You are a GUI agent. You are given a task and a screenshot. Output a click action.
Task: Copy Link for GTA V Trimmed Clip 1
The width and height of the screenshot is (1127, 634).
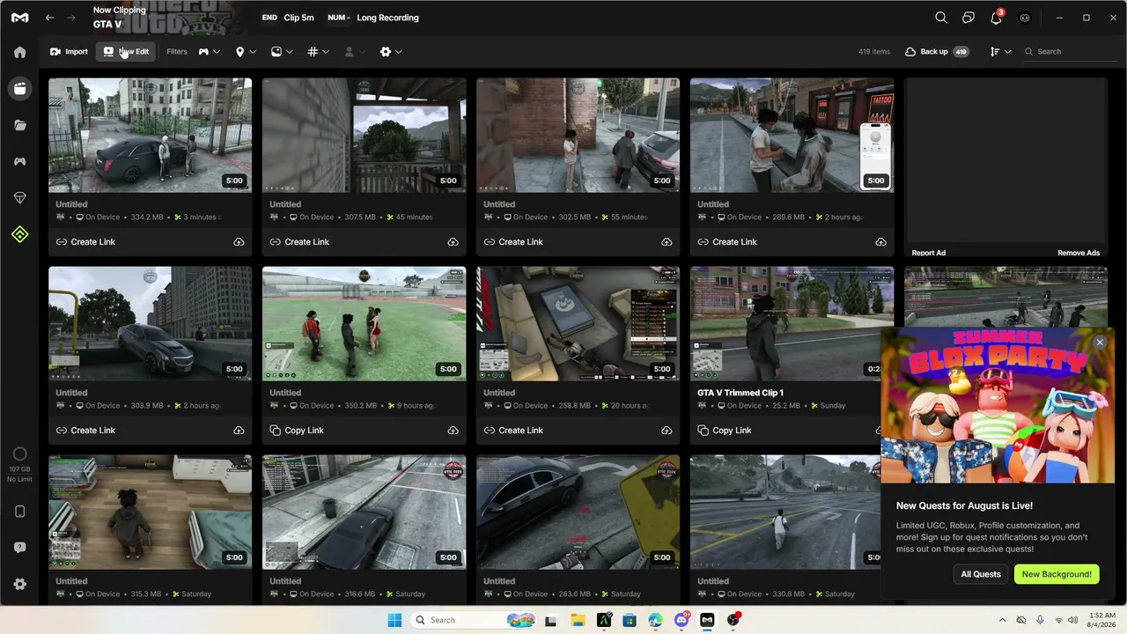725,431
